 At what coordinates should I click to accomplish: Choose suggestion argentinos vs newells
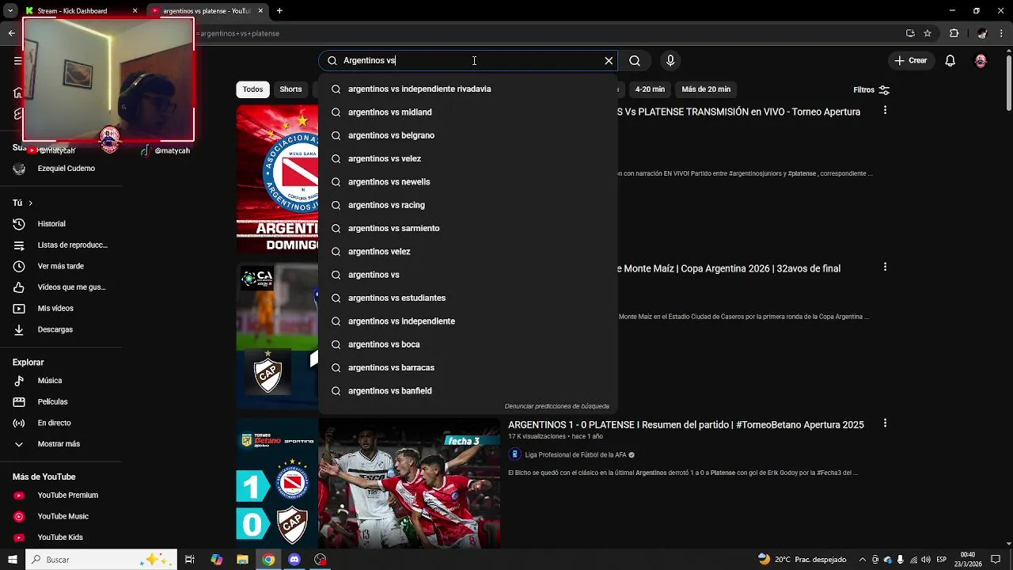(x=468, y=182)
